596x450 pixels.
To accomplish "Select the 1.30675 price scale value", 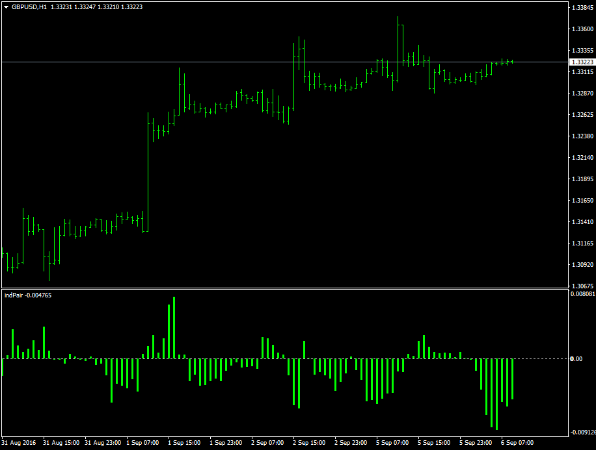I will click(582, 286).
